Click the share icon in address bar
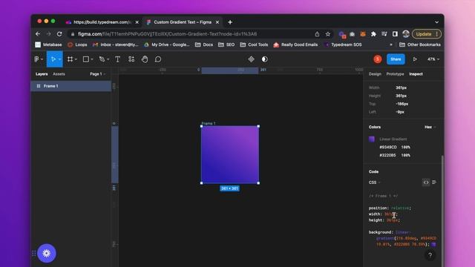Viewport: 475px width, 267px height. [x=317, y=34]
